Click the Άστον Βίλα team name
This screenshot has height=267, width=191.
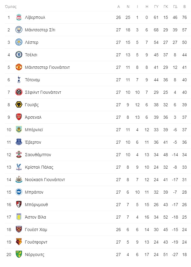(x=35, y=217)
